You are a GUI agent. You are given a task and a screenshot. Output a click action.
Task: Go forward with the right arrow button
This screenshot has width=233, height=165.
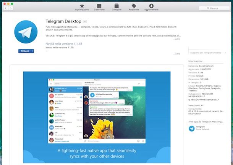[x=11, y=8]
